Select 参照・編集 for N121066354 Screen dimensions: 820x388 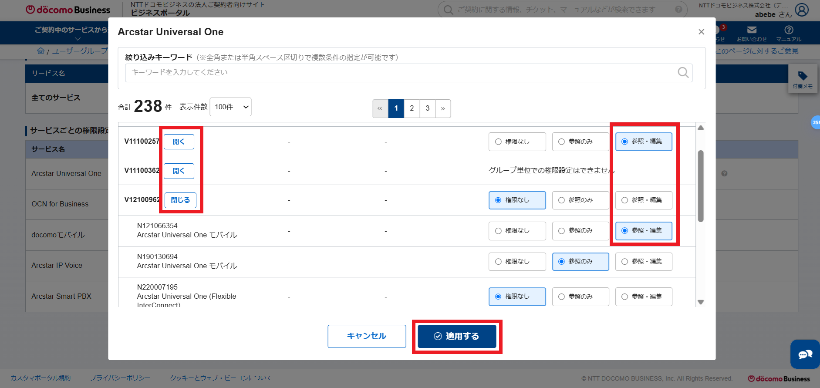[x=644, y=231]
